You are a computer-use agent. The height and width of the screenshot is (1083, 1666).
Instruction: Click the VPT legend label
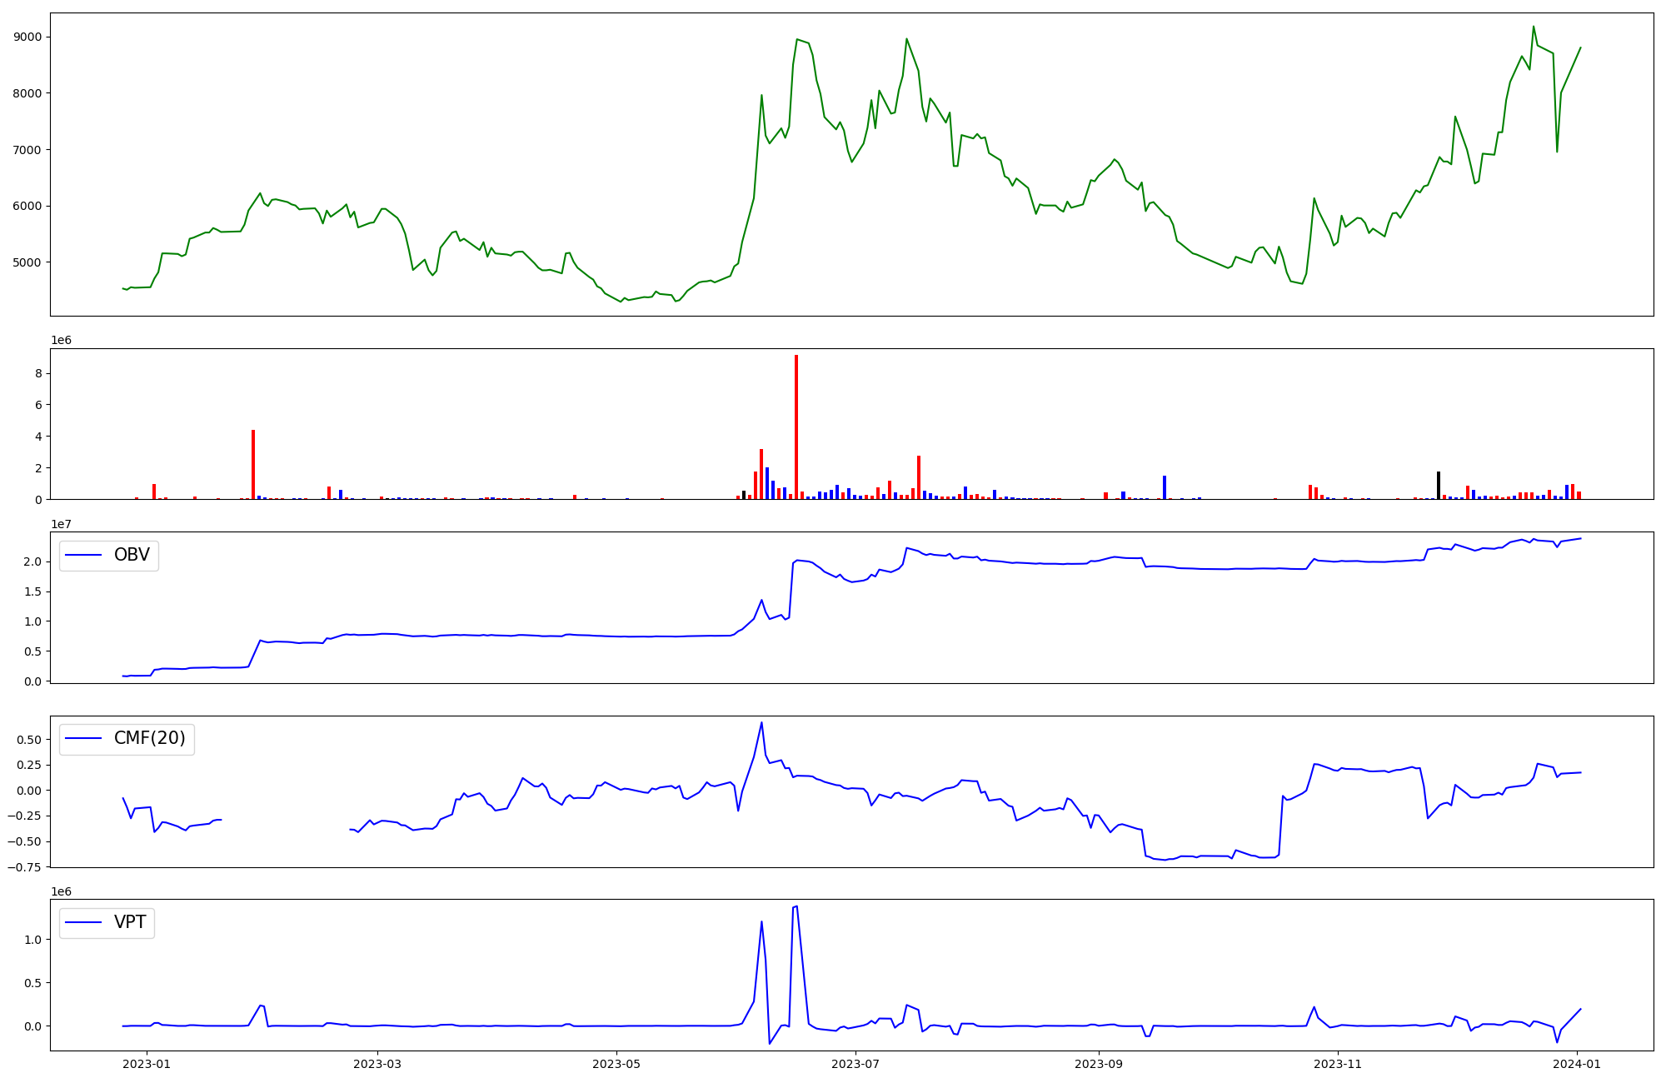point(130,922)
